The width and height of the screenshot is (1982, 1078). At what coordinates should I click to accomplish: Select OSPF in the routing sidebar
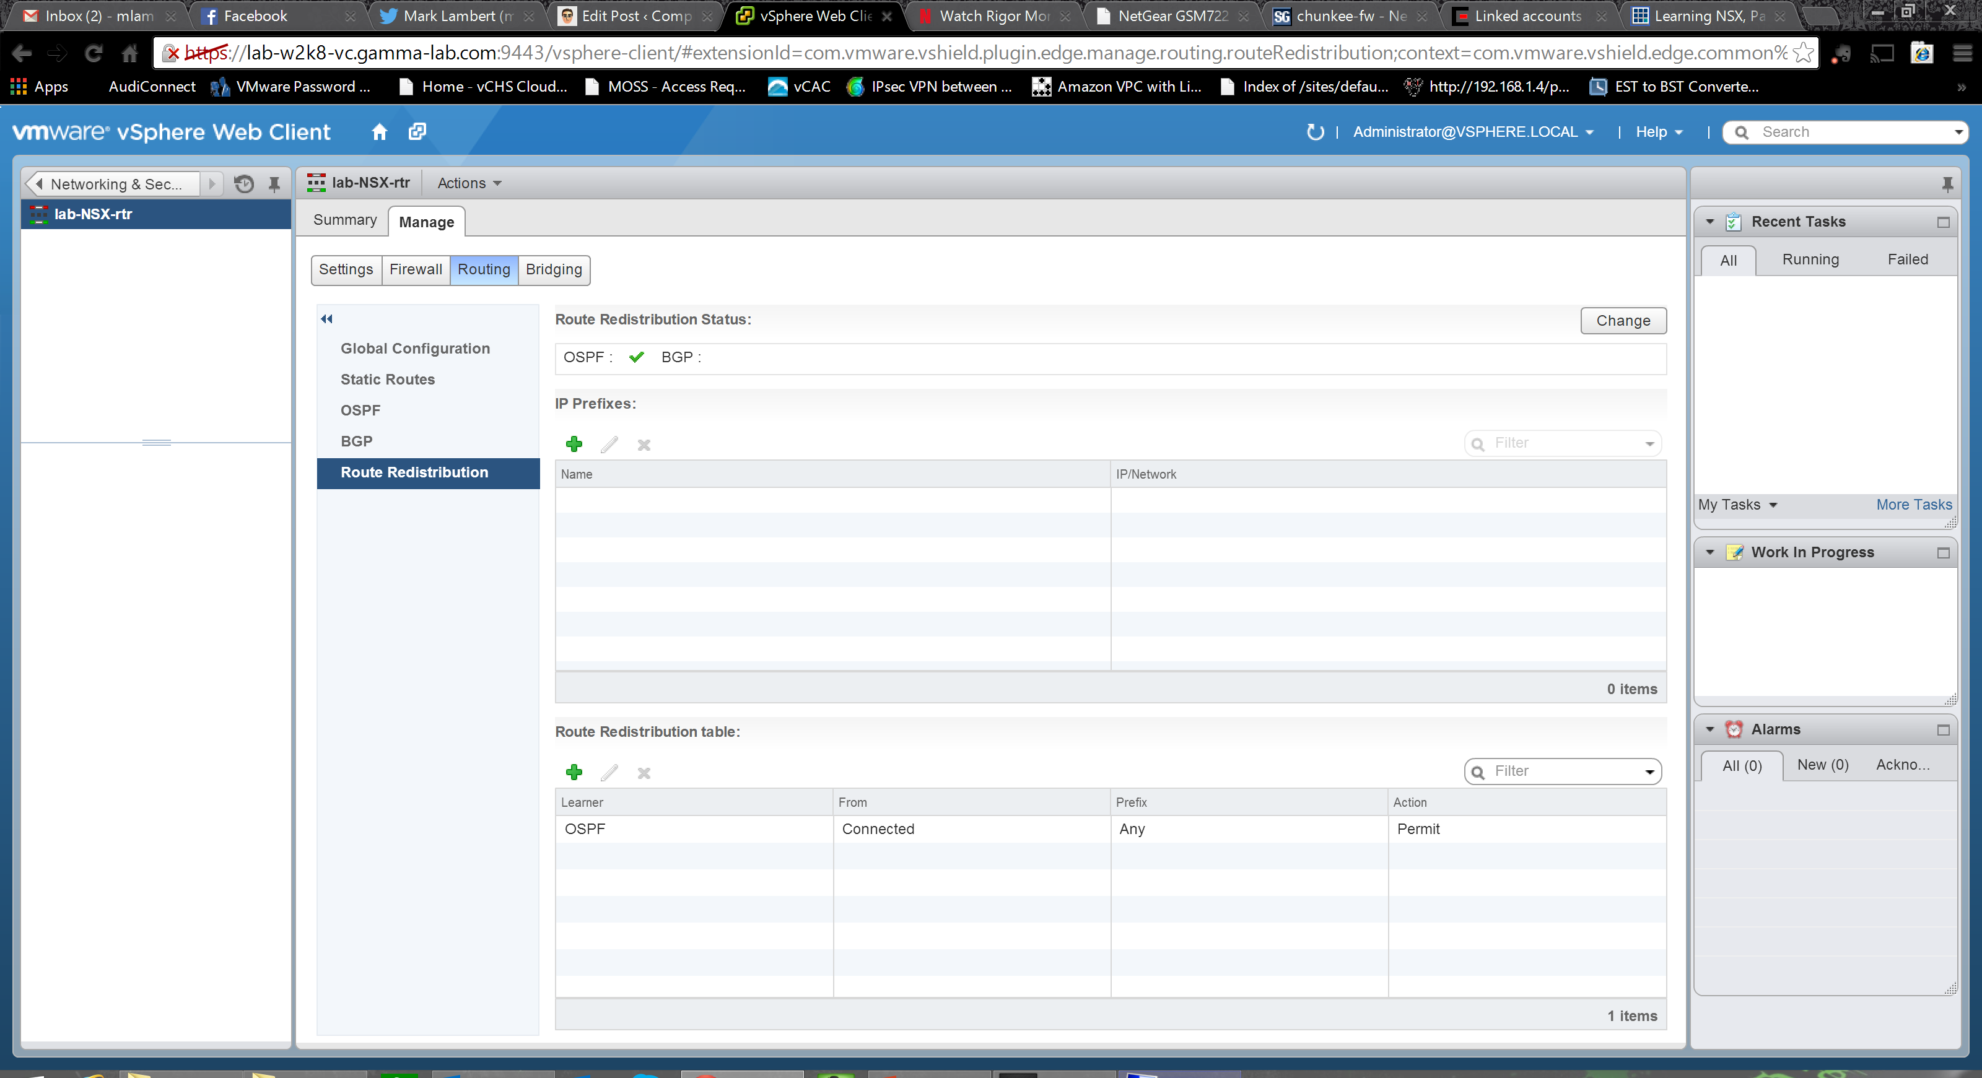pos(360,410)
